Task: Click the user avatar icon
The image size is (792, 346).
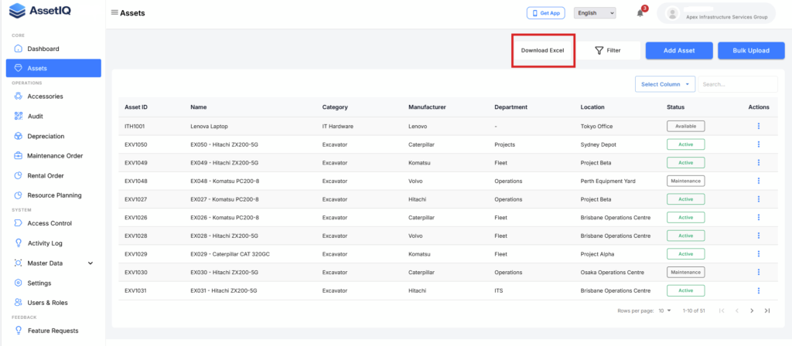Action: 672,14
